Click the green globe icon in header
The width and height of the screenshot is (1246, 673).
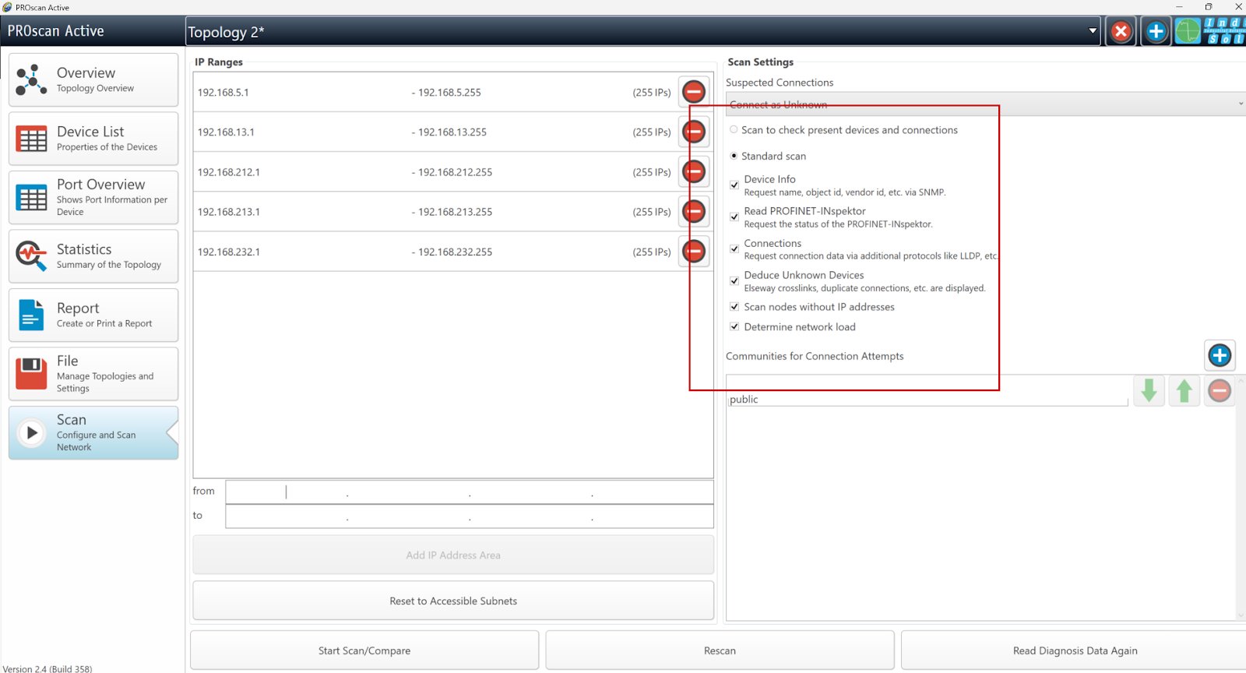(1188, 31)
